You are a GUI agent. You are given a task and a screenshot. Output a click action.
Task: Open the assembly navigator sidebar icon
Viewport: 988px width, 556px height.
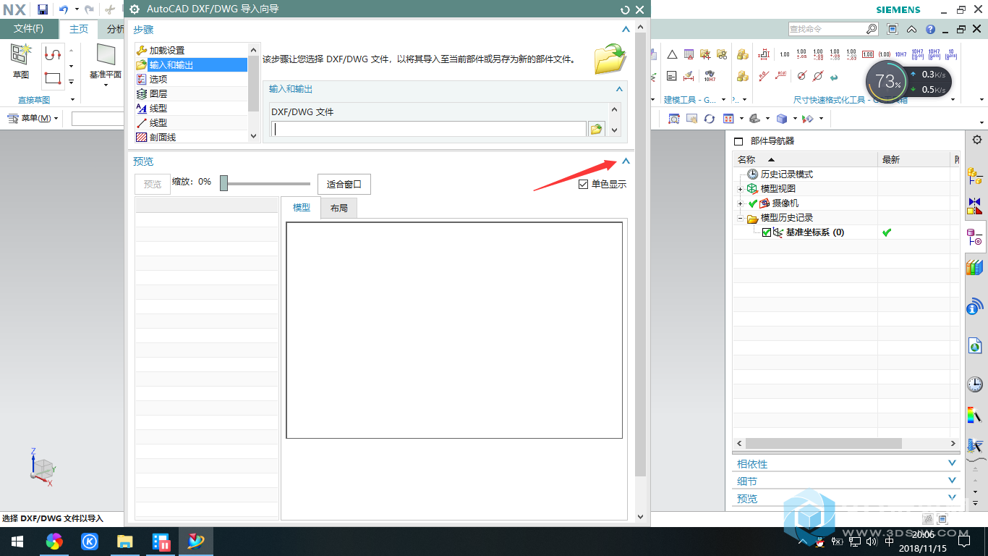point(975,174)
